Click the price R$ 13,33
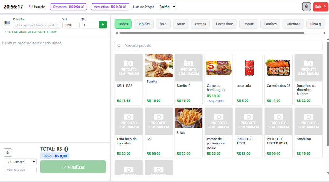Image resolution: width=329 pixels, height=182 pixels. [x=124, y=101]
